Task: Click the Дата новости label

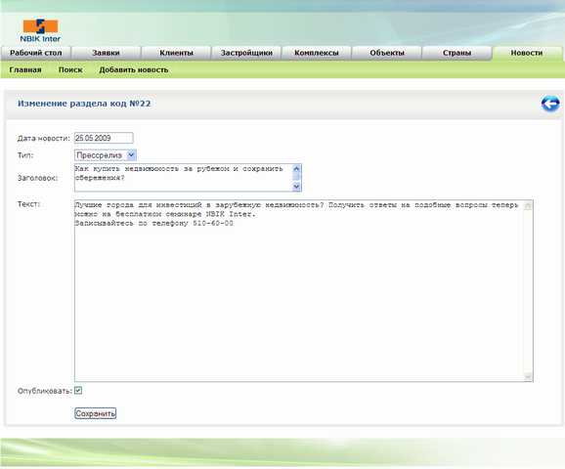Action: click(44, 139)
